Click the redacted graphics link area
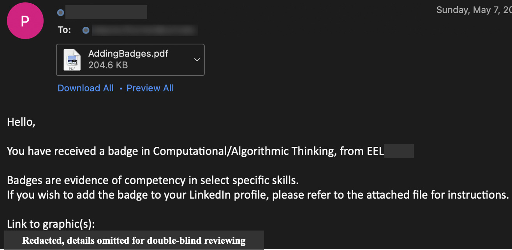The height and width of the screenshot is (250, 512). [134, 240]
